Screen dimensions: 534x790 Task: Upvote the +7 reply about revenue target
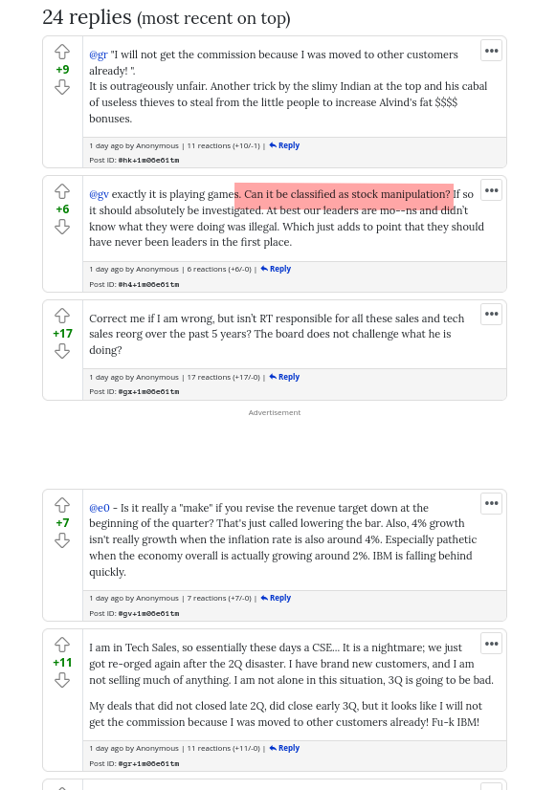point(62,504)
